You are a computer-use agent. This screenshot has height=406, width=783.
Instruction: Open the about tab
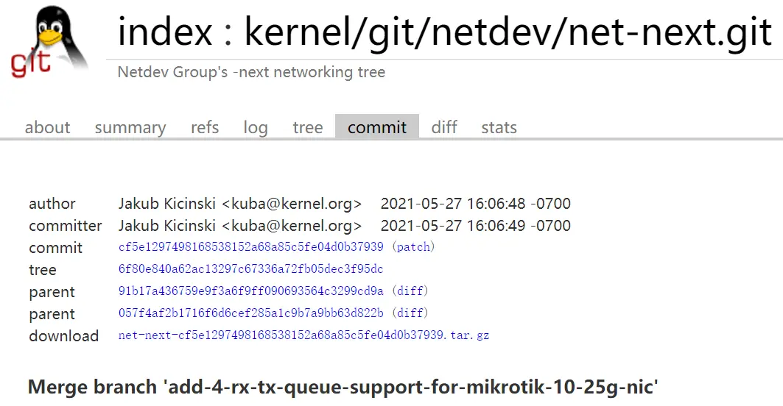[47, 128]
